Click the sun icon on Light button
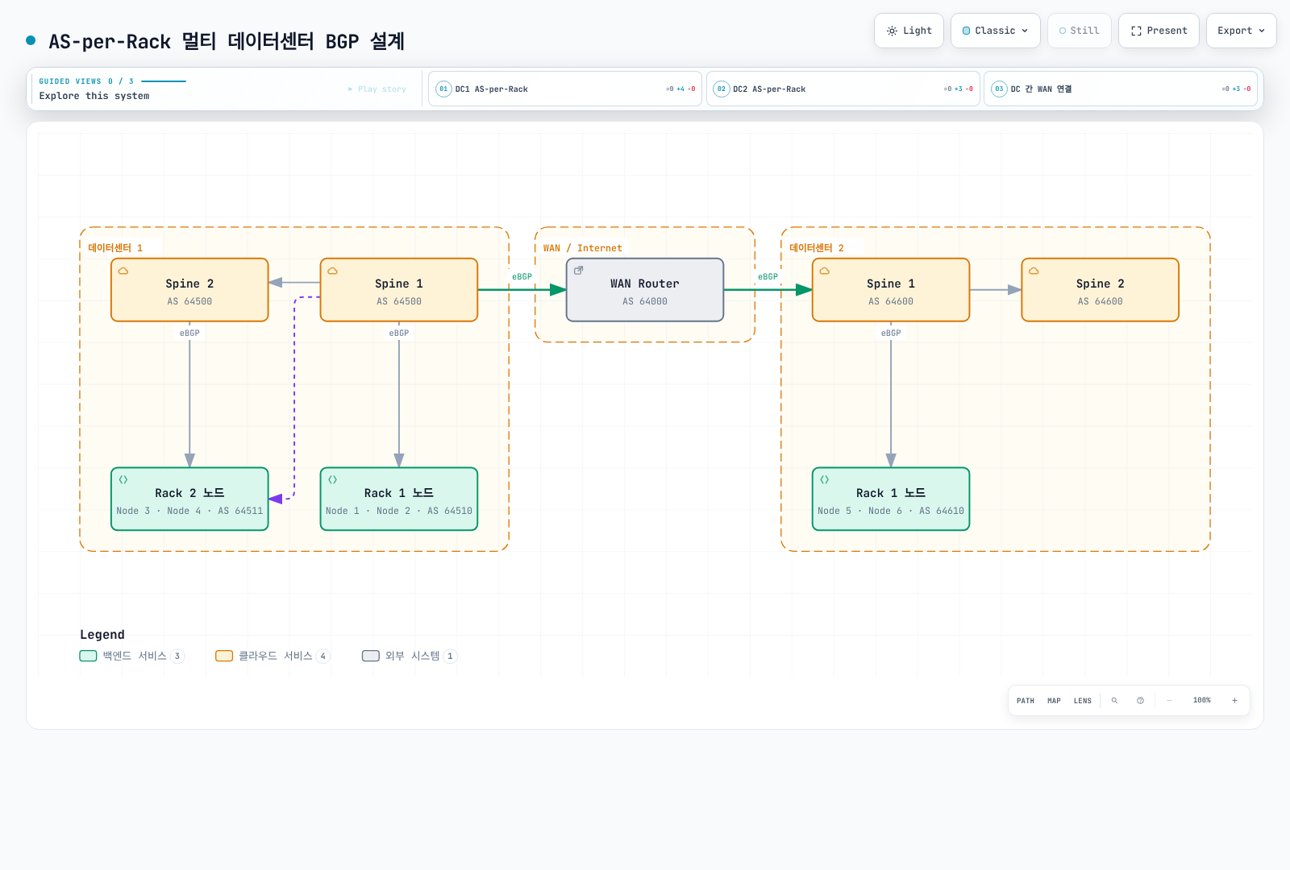Screen dimensions: 1290x870 (892, 31)
